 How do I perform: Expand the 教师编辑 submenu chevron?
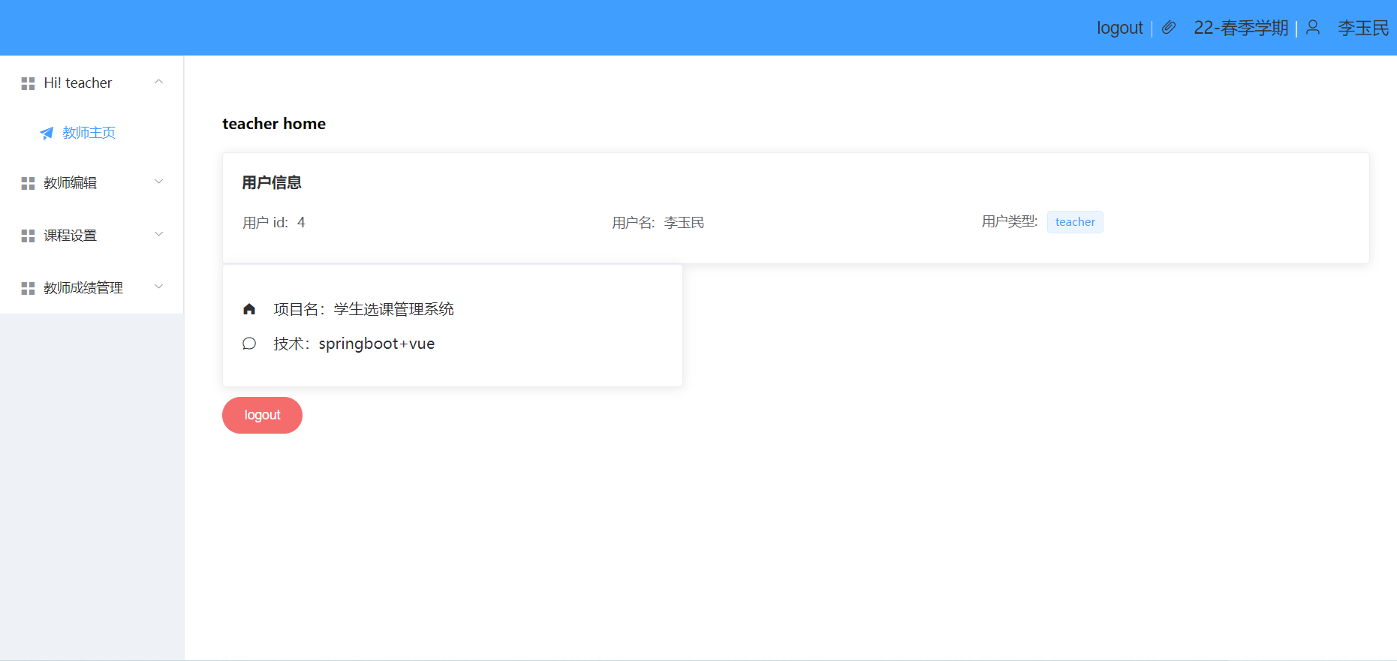(x=158, y=182)
